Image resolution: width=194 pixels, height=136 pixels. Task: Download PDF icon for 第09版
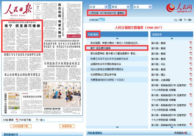191,85
